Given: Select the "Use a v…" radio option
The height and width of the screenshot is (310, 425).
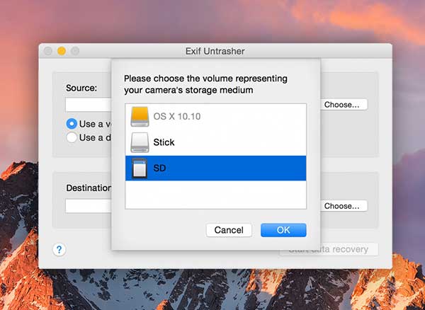Looking at the screenshot, I should tap(72, 124).
